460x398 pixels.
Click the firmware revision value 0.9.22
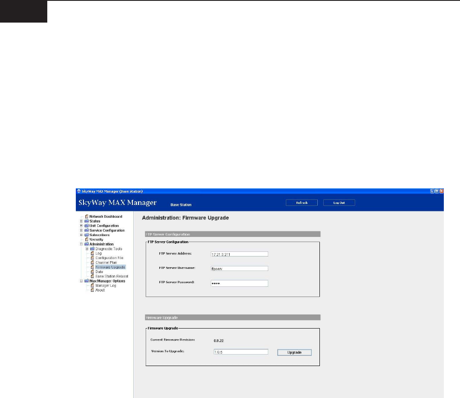[x=218, y=341]
